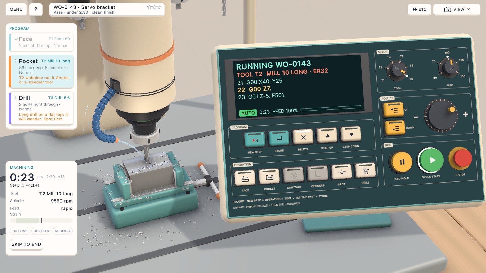The width and height of the screenshot is (486, 273).
Task: Click the WO-0143 Servo bracket title
Action: coord(84,7)
